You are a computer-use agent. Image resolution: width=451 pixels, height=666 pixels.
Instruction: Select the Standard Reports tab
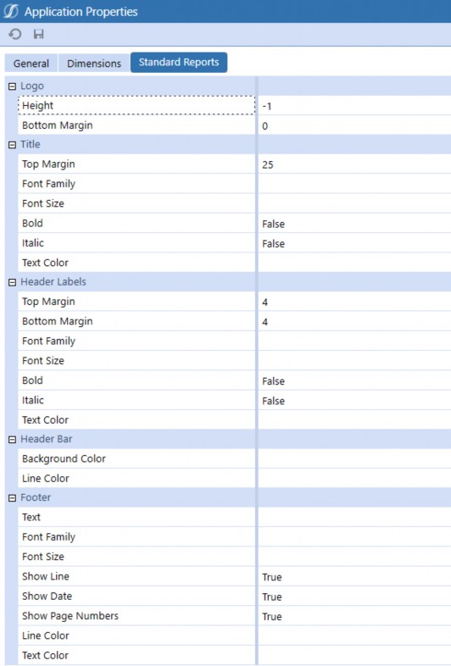click(x=179, y=63)
